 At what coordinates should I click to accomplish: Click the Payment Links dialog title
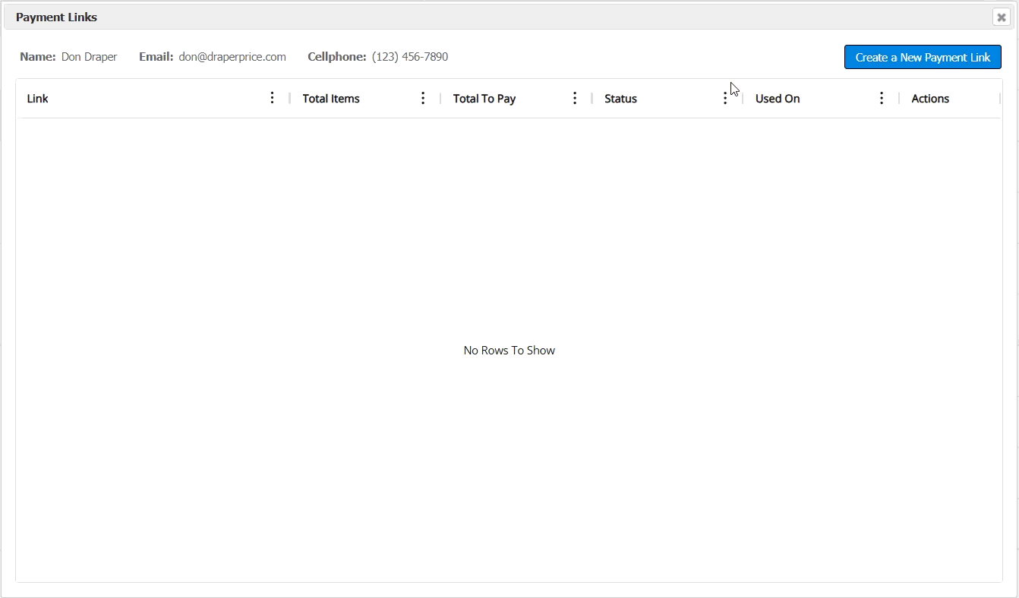click(x=56, y=17)
